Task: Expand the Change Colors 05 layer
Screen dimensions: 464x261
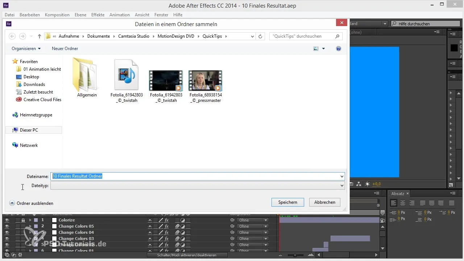Action: click(30, 226)
